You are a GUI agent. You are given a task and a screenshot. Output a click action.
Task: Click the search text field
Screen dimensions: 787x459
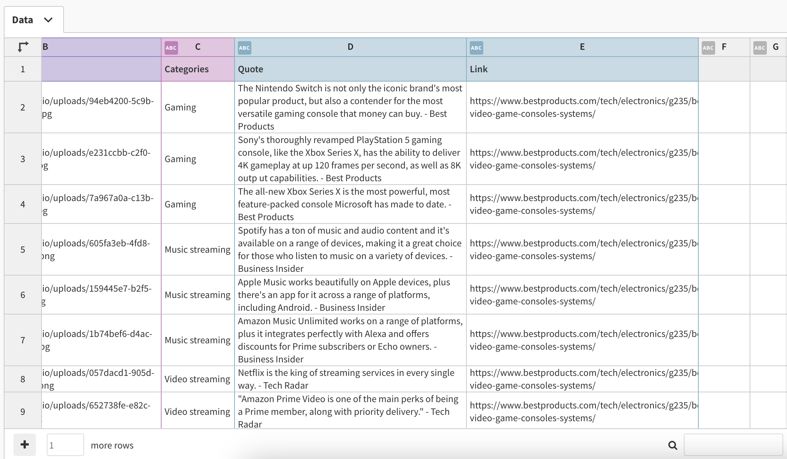pos(733,445)
